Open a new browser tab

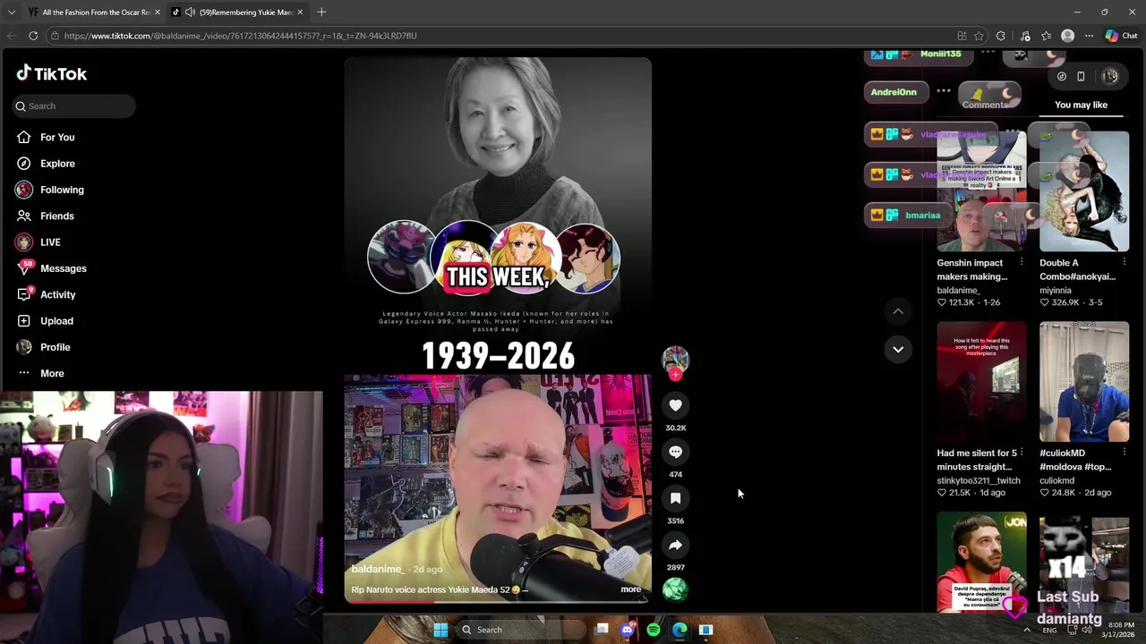[321, 13]
